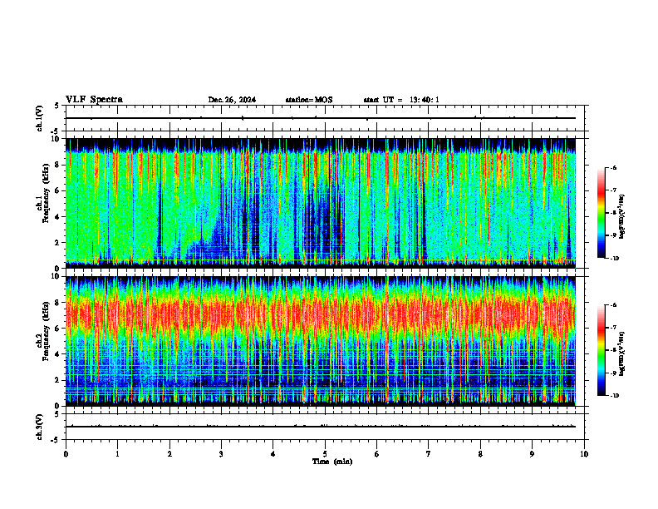Click the "10" time axis end tick label

point(584,454)
